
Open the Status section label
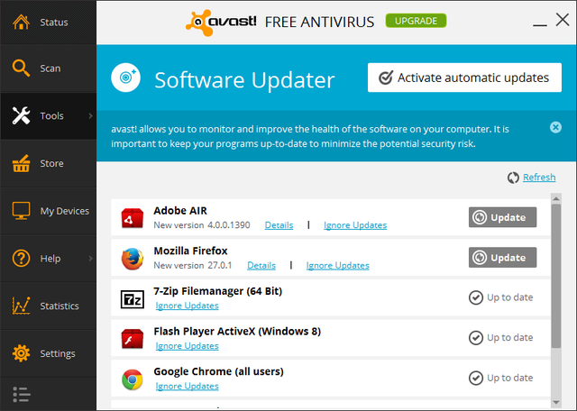click(54, 23)
